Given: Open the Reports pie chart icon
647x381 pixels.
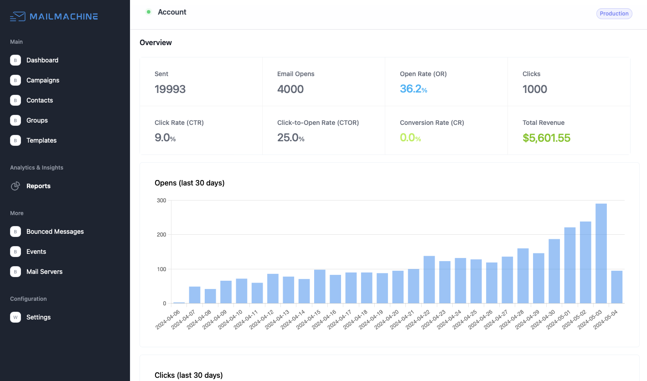Looking at the screenshot, I should click(x=16, y=186).
